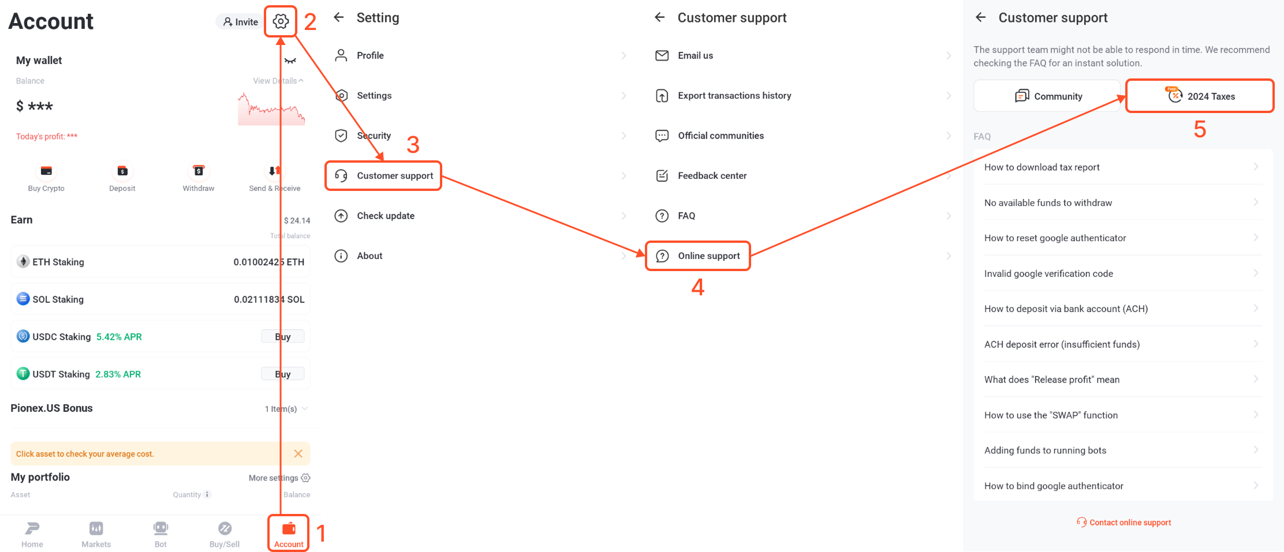Open the 2024 Taxes button

[1200, 96]
